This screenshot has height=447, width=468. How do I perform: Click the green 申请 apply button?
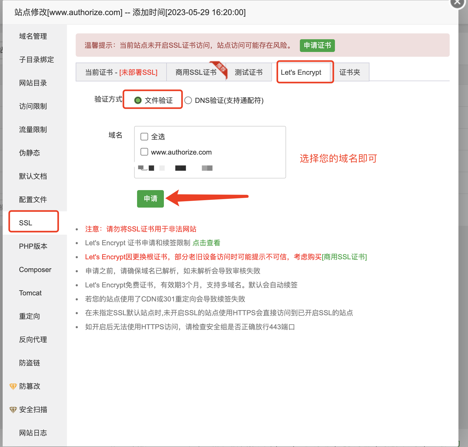click(x=150, y=199)
